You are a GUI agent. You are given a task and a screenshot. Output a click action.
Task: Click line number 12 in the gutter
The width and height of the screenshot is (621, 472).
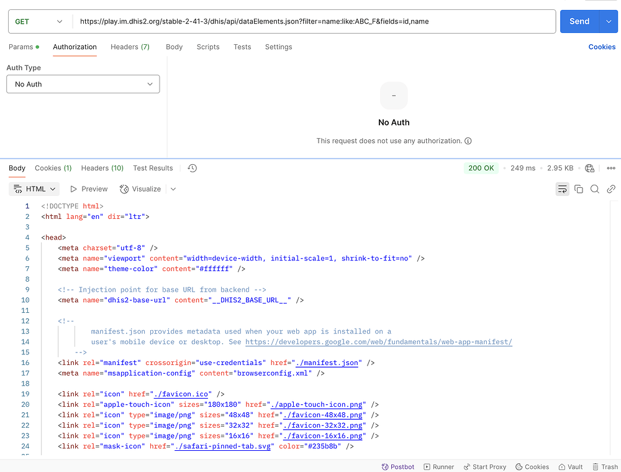point(25,321)
